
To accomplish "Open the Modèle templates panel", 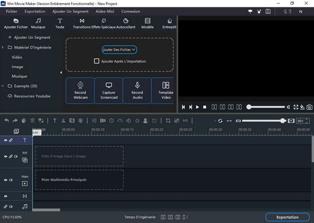I will (x=148, y=24).
